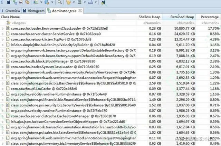Viewport: 221px width, 146px height.
Task: Open the Dominator Tree toolbar icon
Action: pos(15,2)
